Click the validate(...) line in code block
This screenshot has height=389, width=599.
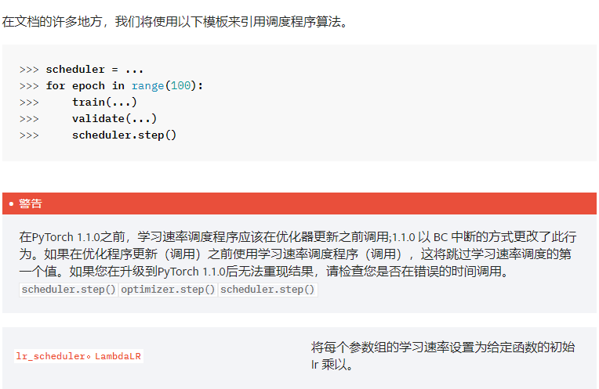pyautogui.click(x=114, y=118)
